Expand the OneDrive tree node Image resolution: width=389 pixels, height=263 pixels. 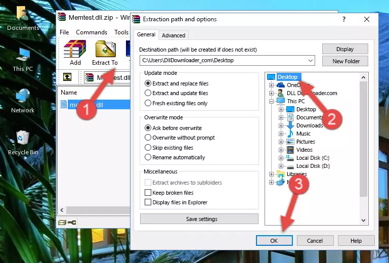click(271, 85)
